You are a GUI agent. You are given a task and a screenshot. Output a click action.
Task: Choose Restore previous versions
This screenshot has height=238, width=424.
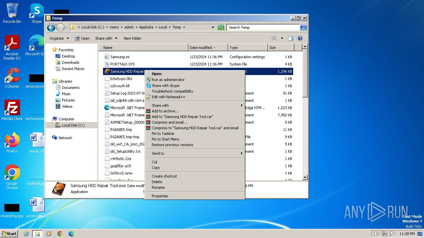coord(195,145)
